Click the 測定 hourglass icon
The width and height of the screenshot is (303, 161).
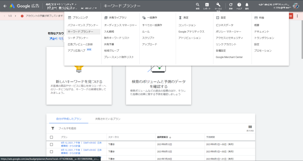pos(180,17)
